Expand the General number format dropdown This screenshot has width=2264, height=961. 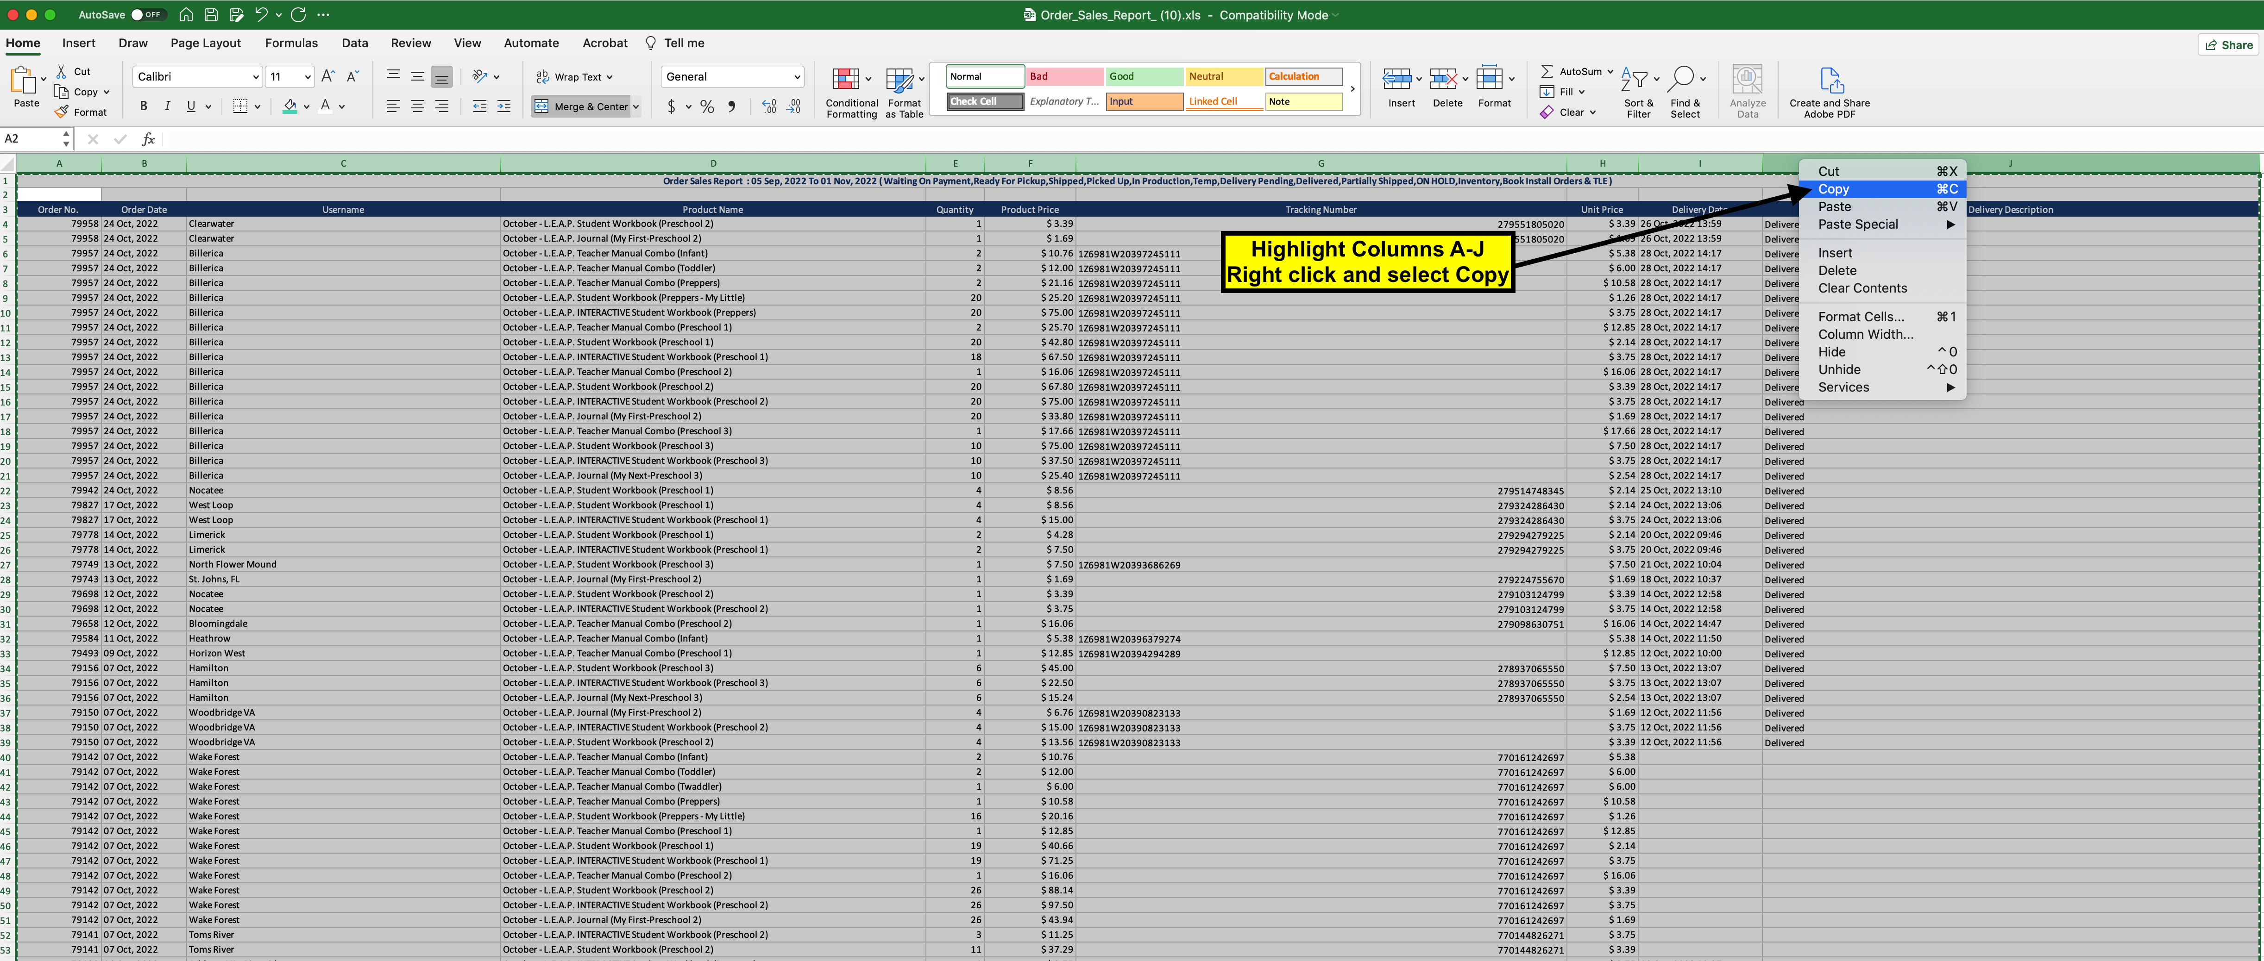797,77
